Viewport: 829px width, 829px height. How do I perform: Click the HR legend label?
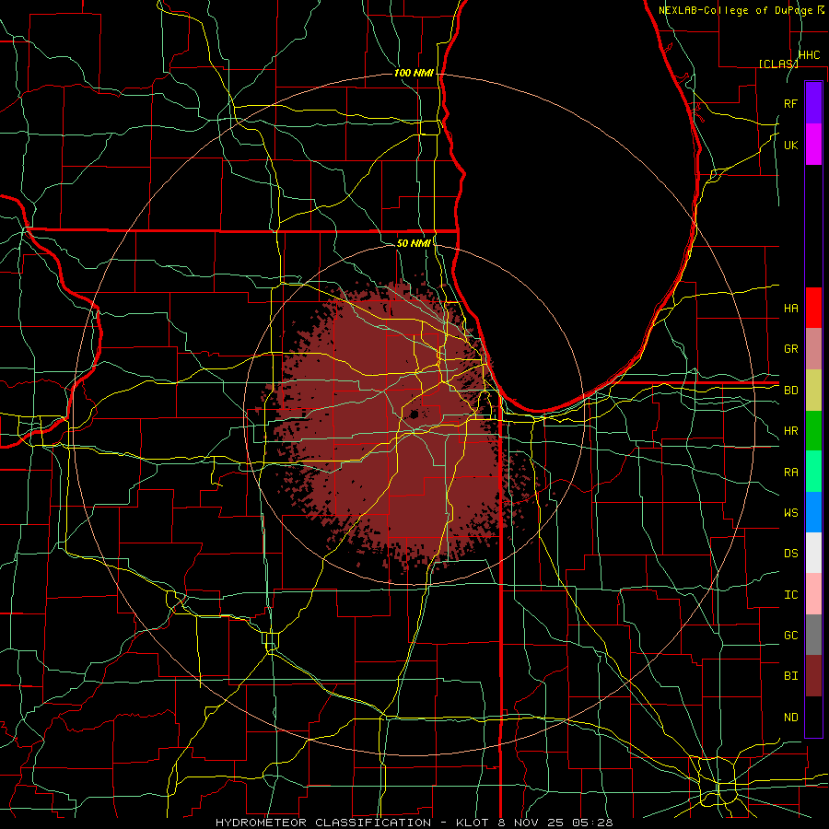791,431
